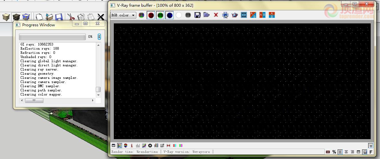Viewport: 380px width, 159px height.
Task: Open an image file into frame buffer
Action: 206,15
